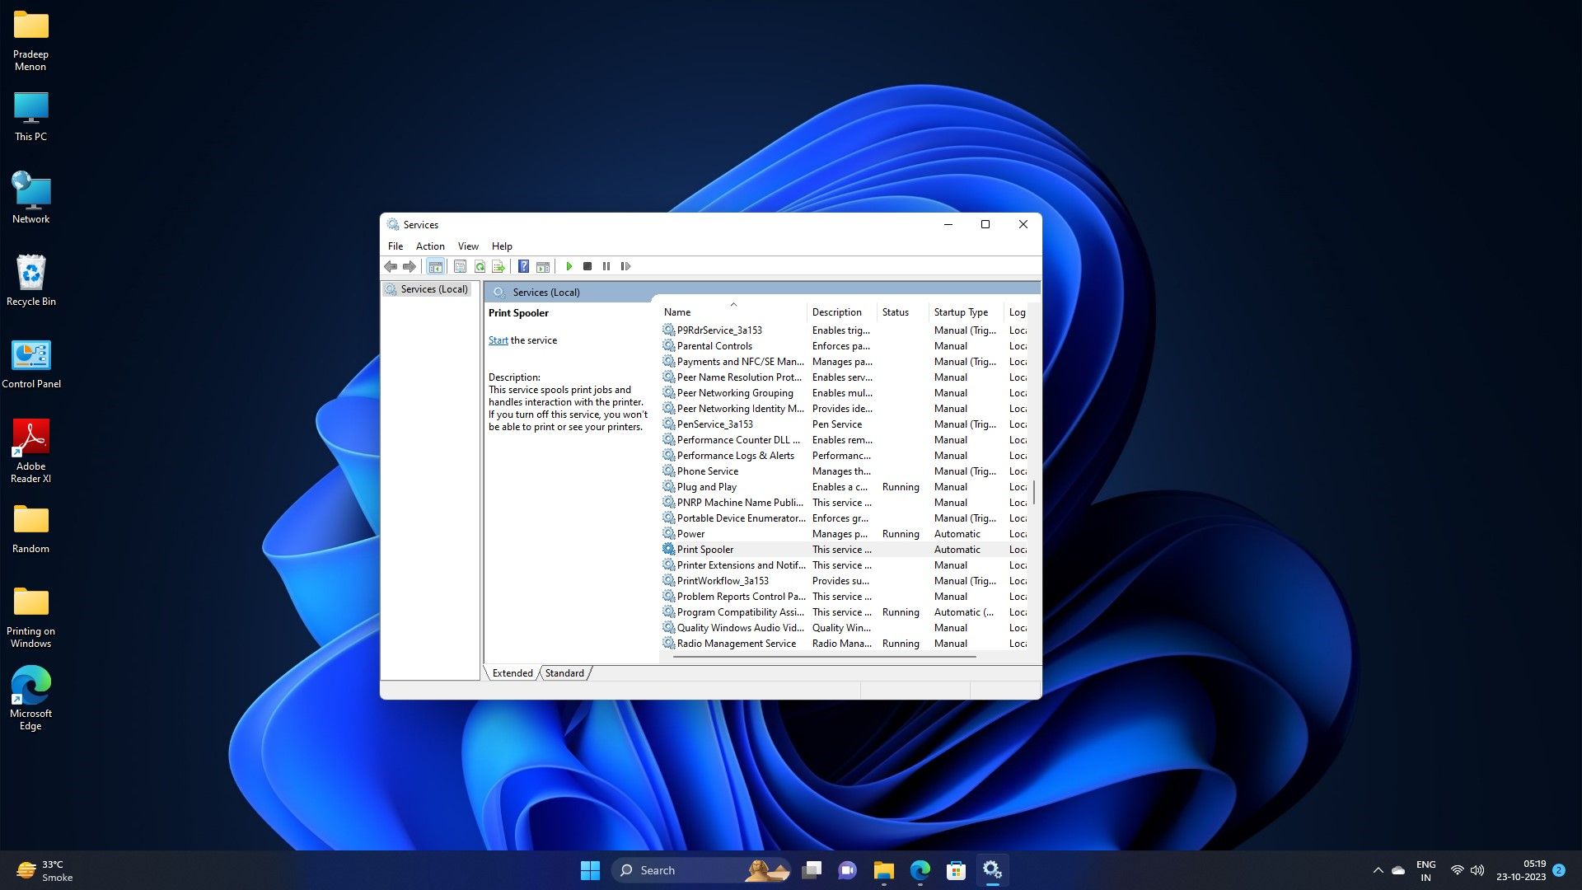Click the Restart service icon

point(625,266)
